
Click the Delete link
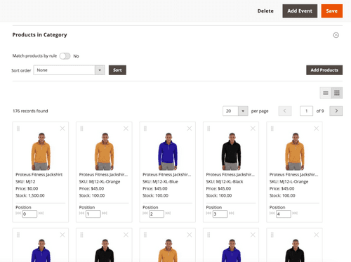(x=265, y=11)
